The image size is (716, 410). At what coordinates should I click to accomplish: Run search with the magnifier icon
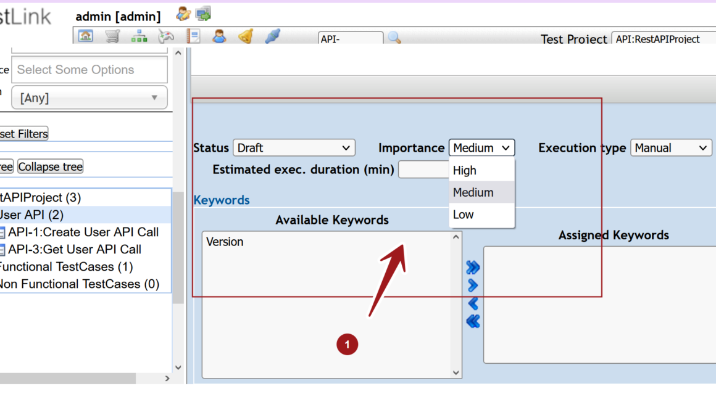[394, 37]
